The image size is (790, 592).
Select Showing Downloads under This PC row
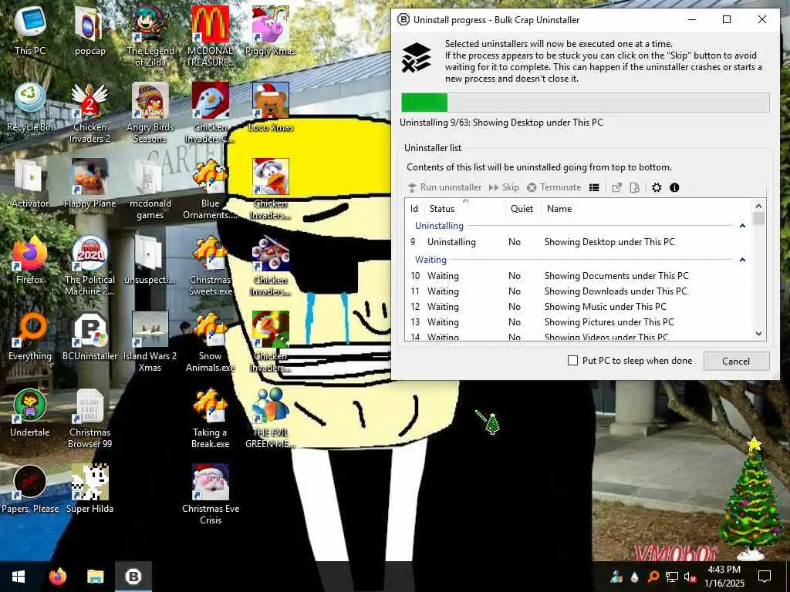click(579, 291)
